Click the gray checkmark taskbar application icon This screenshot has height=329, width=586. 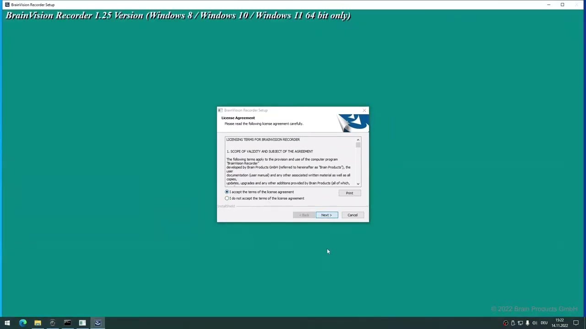[x=53, y=323]
